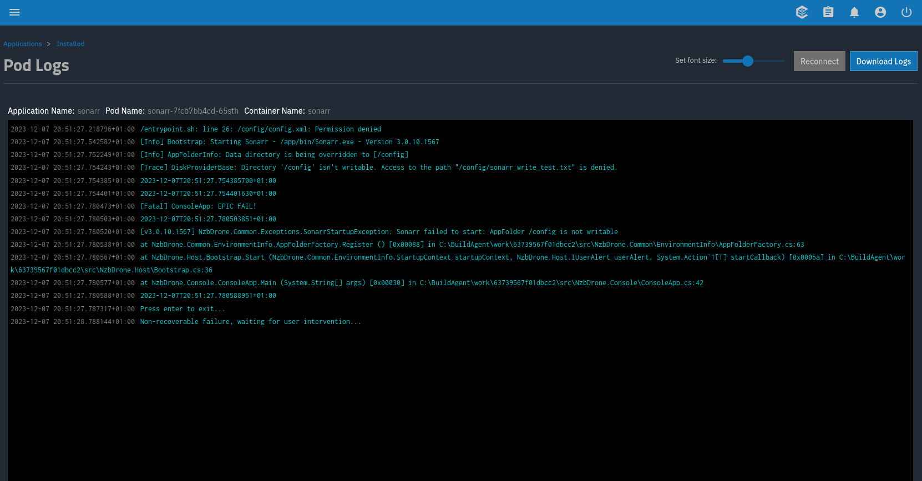Click the right end of font size slider track
Screen dimensions: 922x481
[x=783, y=61]
